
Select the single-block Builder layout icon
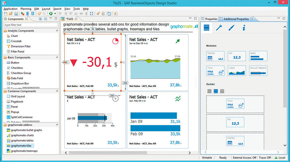pyautogui.click(x=209, y=91)
